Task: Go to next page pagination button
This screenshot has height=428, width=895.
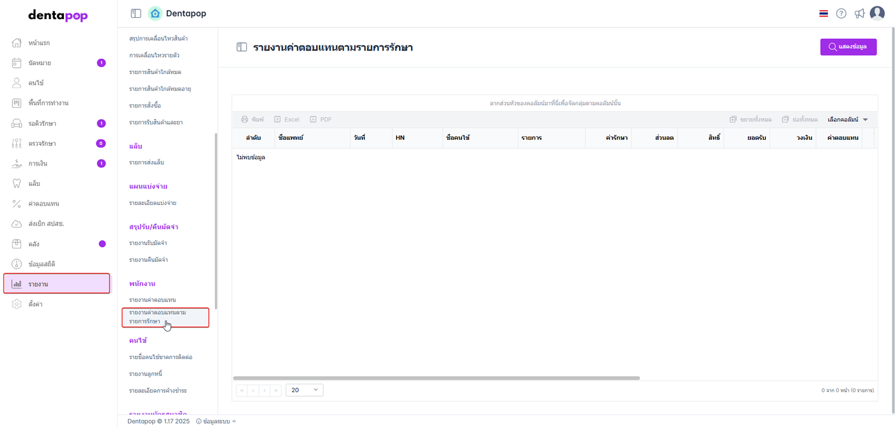Action: pyautogui.click(x=265, y=390)
